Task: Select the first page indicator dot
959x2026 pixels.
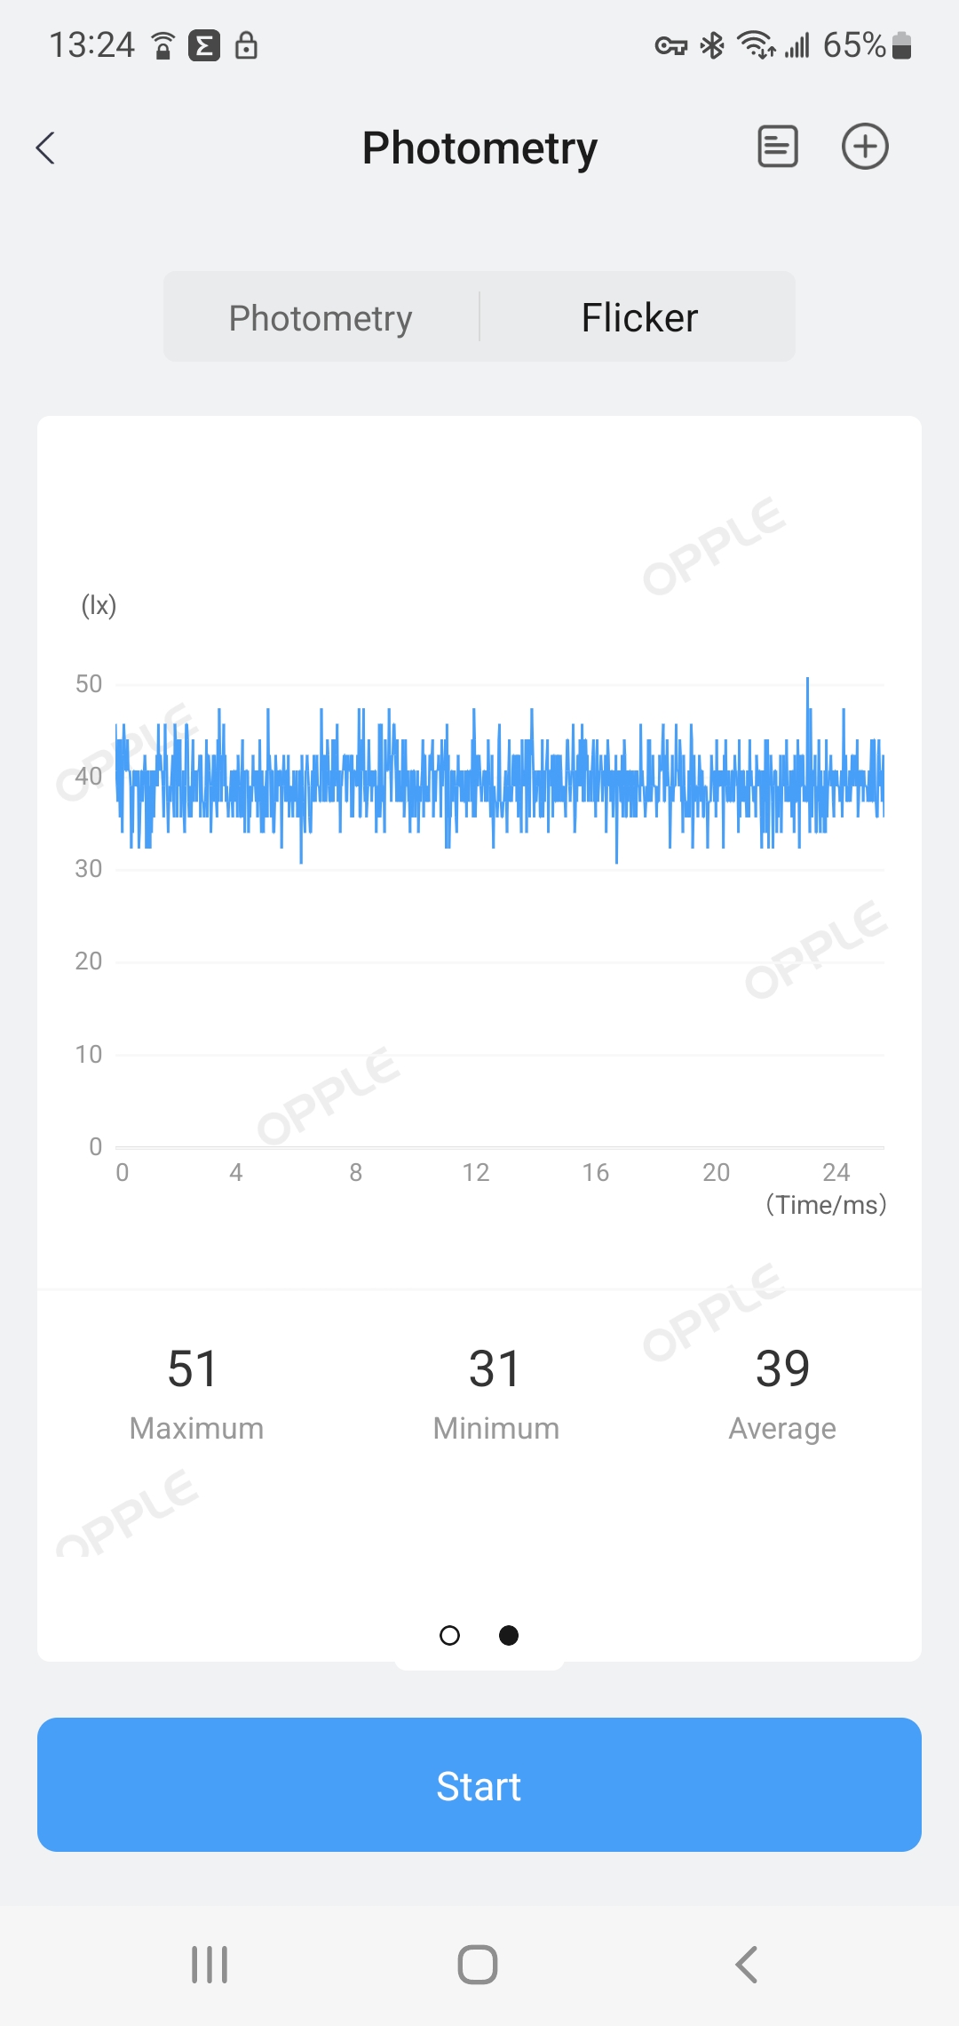Action: click(450, 1635)
